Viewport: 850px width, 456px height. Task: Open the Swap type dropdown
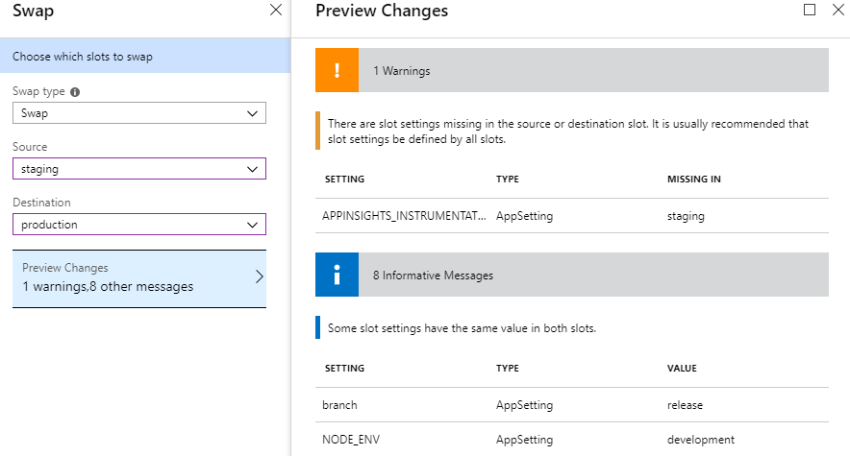pyautogui.click(x=139, y=113)
